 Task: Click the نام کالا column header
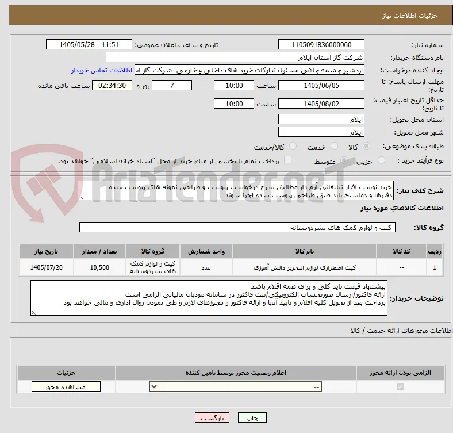305,251
